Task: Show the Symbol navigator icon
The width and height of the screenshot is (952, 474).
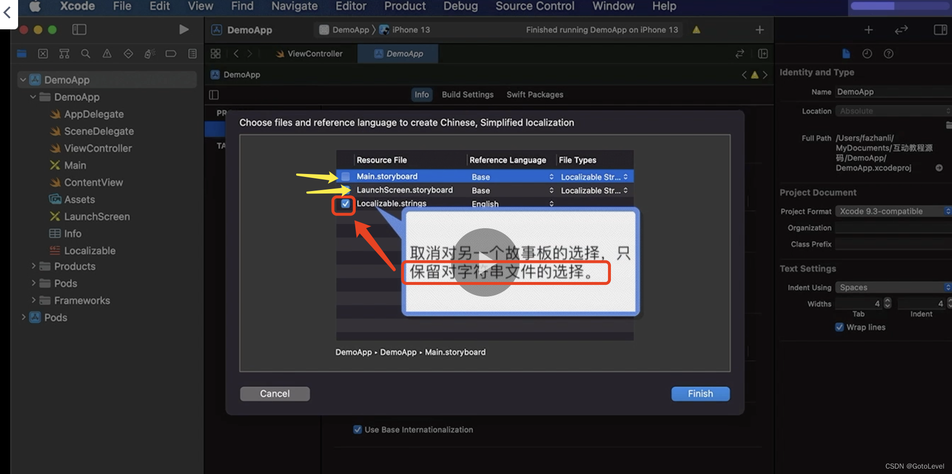Action: tap(64, 54)
